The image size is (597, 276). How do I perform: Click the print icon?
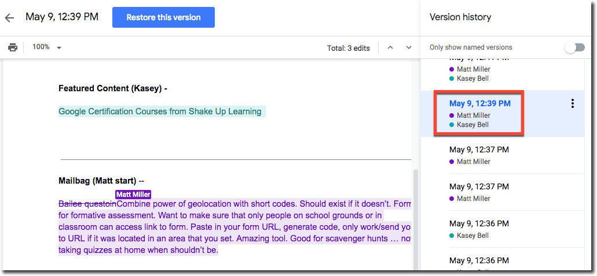coord(13,47)
